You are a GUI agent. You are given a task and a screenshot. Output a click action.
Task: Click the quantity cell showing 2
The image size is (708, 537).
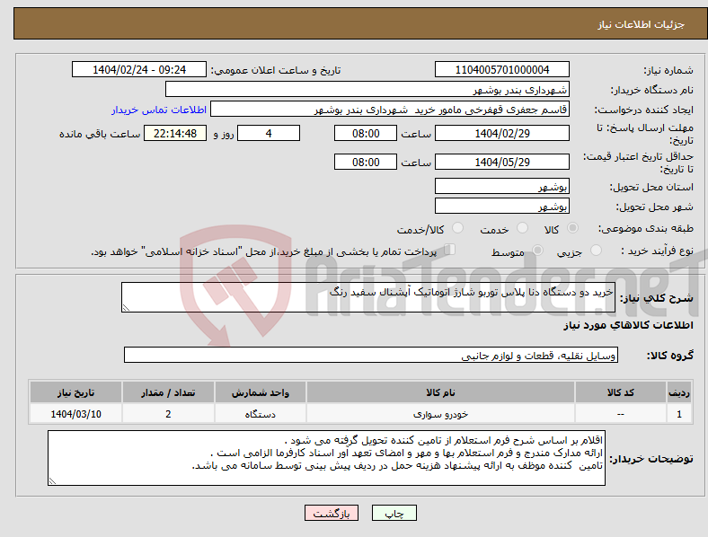click(x=168, y=414)
